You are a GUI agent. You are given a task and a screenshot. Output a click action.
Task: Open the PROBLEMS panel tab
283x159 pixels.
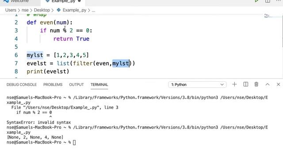[53, 84]
